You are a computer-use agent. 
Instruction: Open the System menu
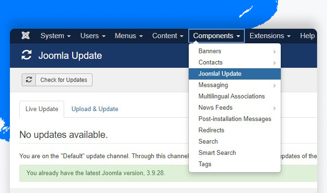pyautogui.click(x=56, y=36)
